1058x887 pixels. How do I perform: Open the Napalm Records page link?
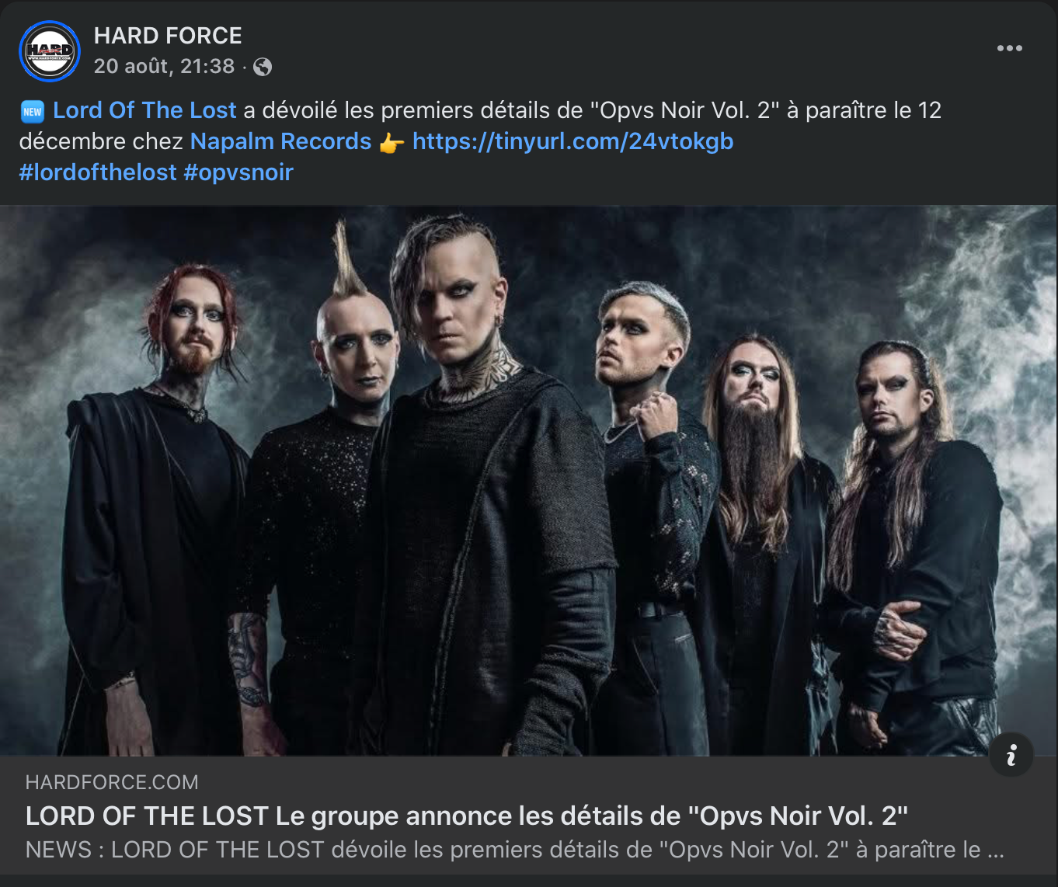tap(281, 141)
